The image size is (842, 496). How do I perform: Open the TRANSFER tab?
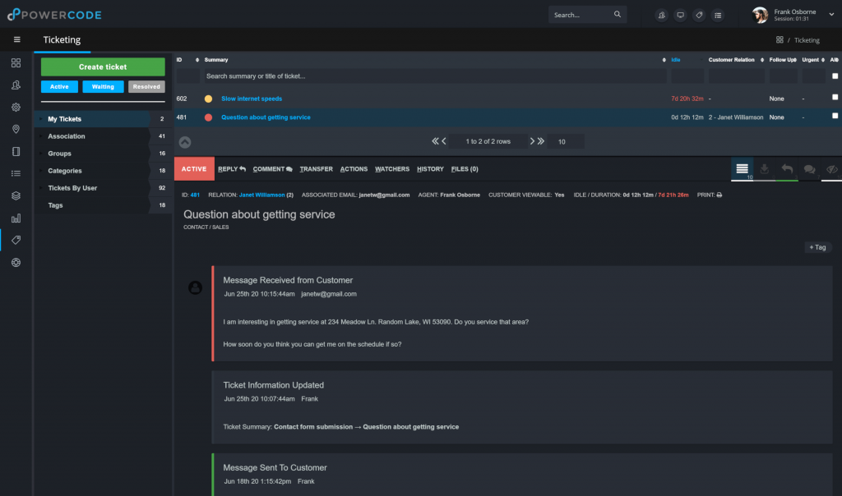click(x=316, y=169)
